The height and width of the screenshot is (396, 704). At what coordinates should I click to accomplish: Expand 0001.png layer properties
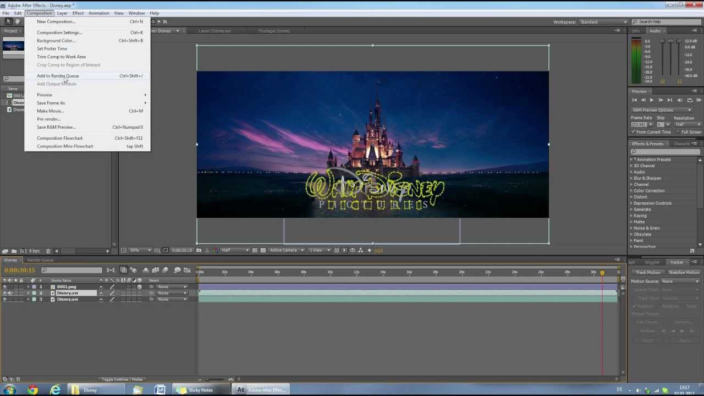tap(28, 287)
